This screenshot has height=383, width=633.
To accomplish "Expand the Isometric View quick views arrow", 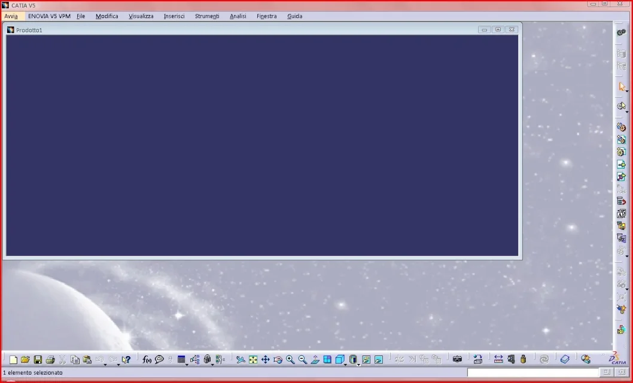I will (346, 364).
